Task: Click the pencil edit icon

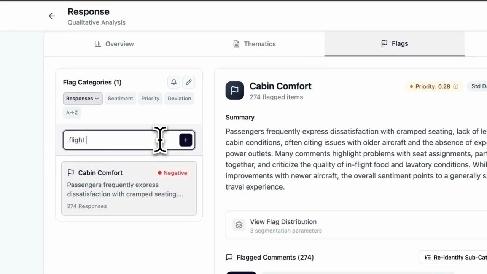Action: point(189,82)
